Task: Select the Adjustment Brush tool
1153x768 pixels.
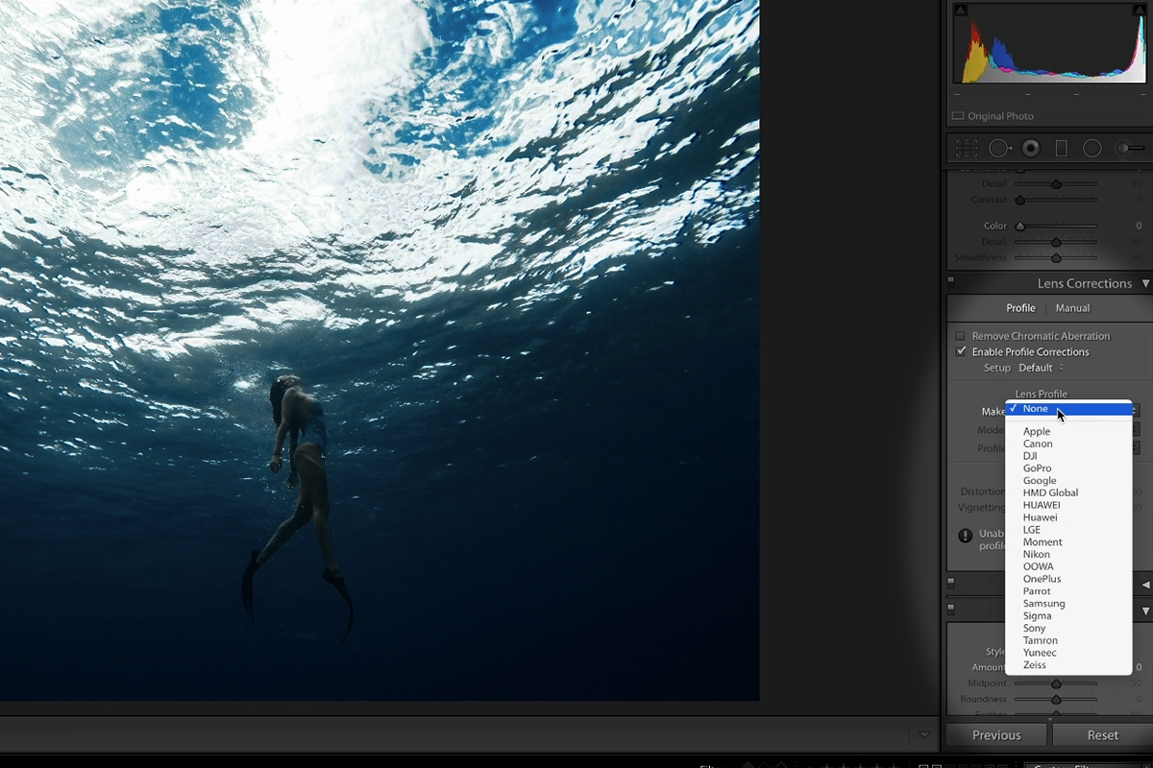Action: tap(1130, 149)
